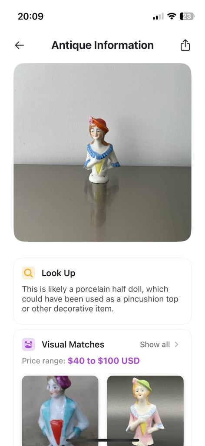205x446 pixels.
Task: Tap the $40 to $100 USD price range
Action: pos(104,361)
